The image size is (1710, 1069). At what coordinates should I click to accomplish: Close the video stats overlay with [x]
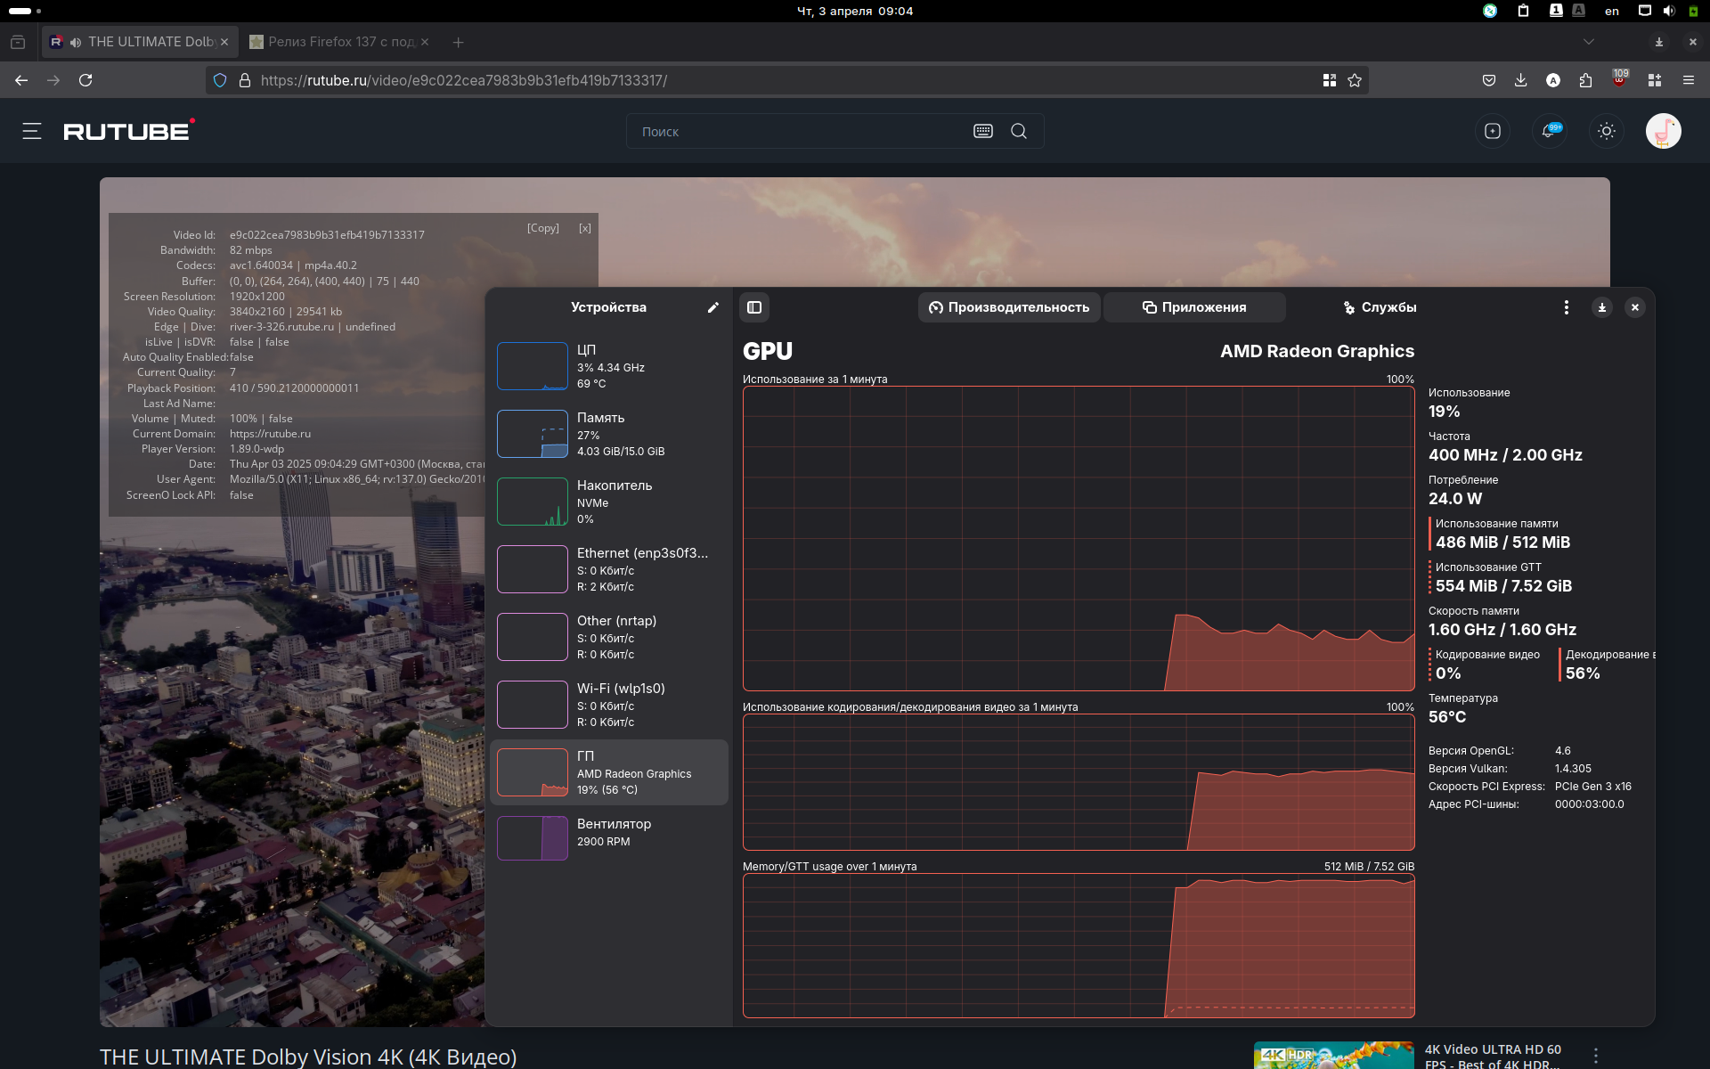[585, 228]
